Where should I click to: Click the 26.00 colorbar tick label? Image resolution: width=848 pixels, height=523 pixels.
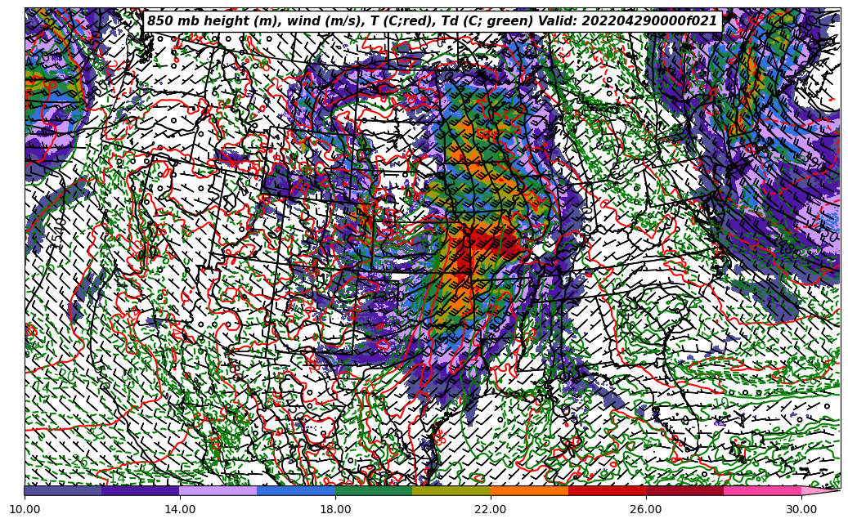point(646,509)
